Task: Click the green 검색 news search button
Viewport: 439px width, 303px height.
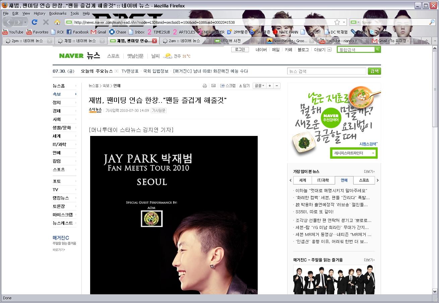Action: tap(374, 71)
